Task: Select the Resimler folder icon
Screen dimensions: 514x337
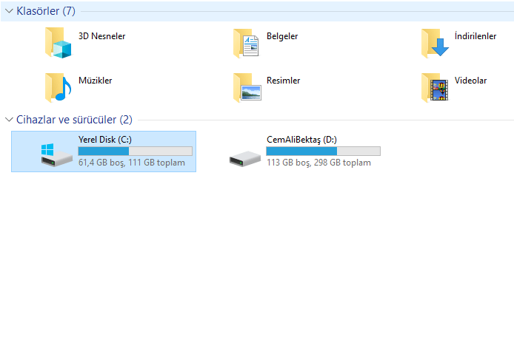Action: (x=247, y=87)
